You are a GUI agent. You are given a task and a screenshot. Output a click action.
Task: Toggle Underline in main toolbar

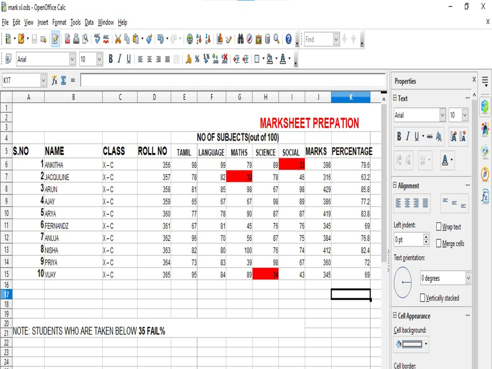[x=128, y=59]
